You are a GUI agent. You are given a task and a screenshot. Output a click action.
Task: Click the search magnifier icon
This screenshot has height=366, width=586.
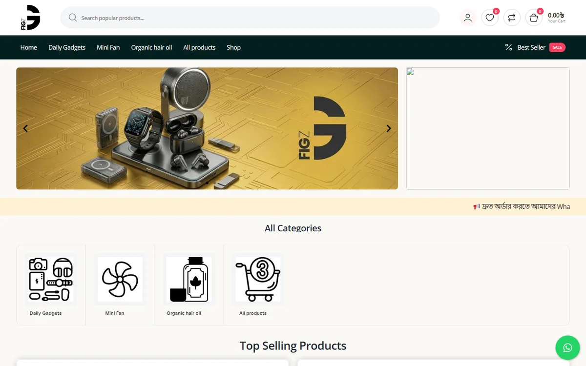click(x=73, y=18)
